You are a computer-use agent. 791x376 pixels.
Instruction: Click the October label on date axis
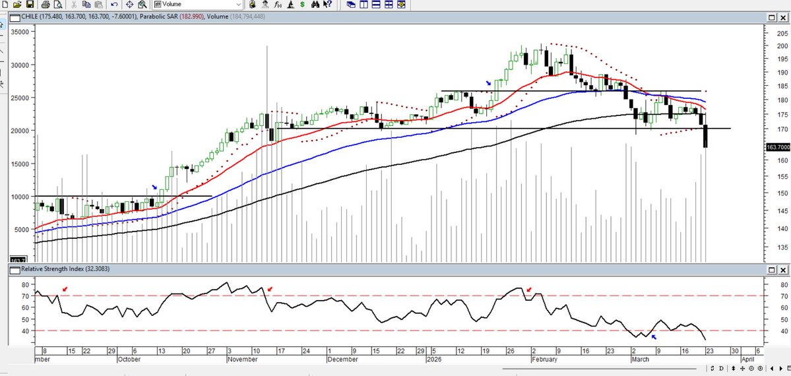[129, 360]
